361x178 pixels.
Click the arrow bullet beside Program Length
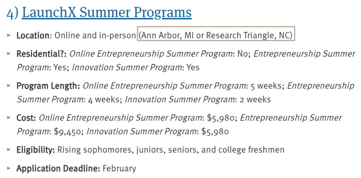(9, 85)
